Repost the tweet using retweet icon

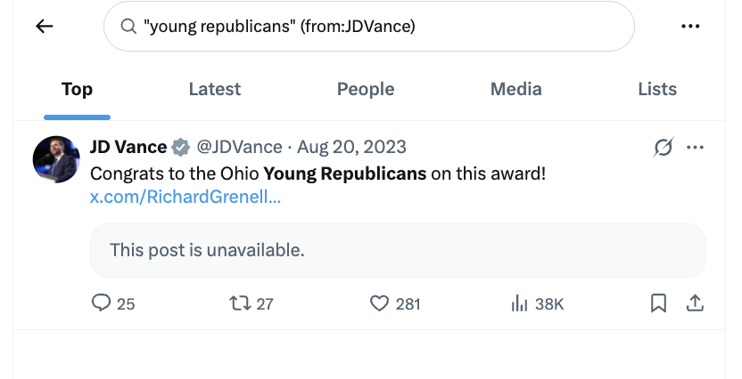click(x=241, y=303)
